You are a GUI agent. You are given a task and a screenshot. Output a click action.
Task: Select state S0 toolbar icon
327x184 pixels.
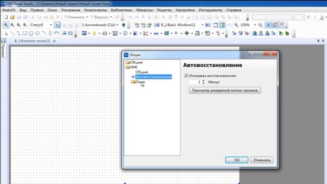pyautogui.click(x=6, y=25)
